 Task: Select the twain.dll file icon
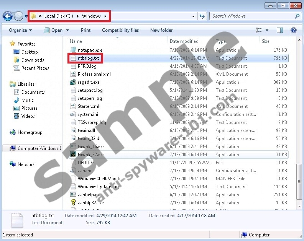73,130
